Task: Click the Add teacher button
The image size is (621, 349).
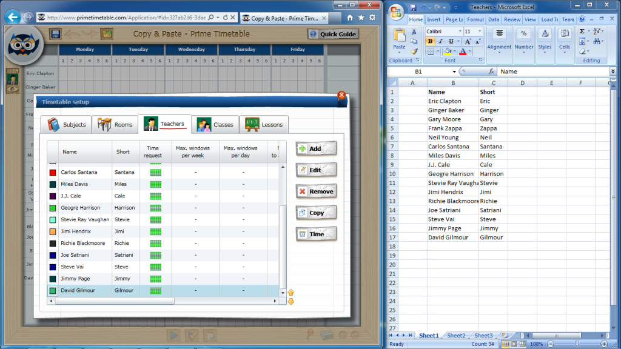Action: pos(316,149)
